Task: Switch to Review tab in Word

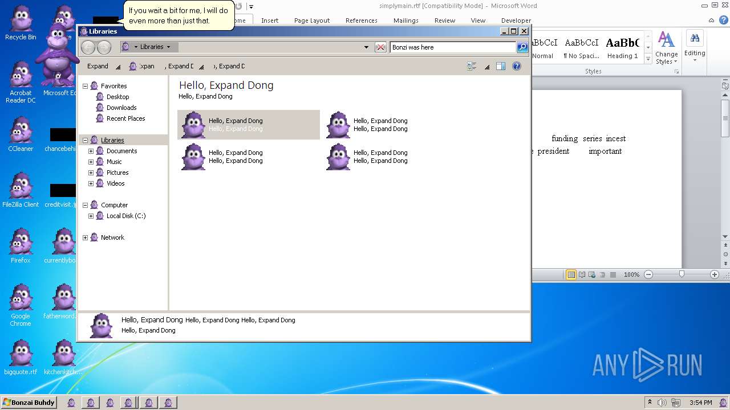Action: (x=445, y=20)
